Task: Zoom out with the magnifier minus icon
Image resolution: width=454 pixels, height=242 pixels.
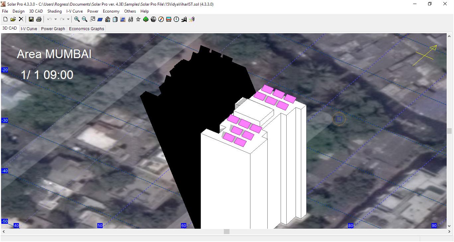Action: 85,20
